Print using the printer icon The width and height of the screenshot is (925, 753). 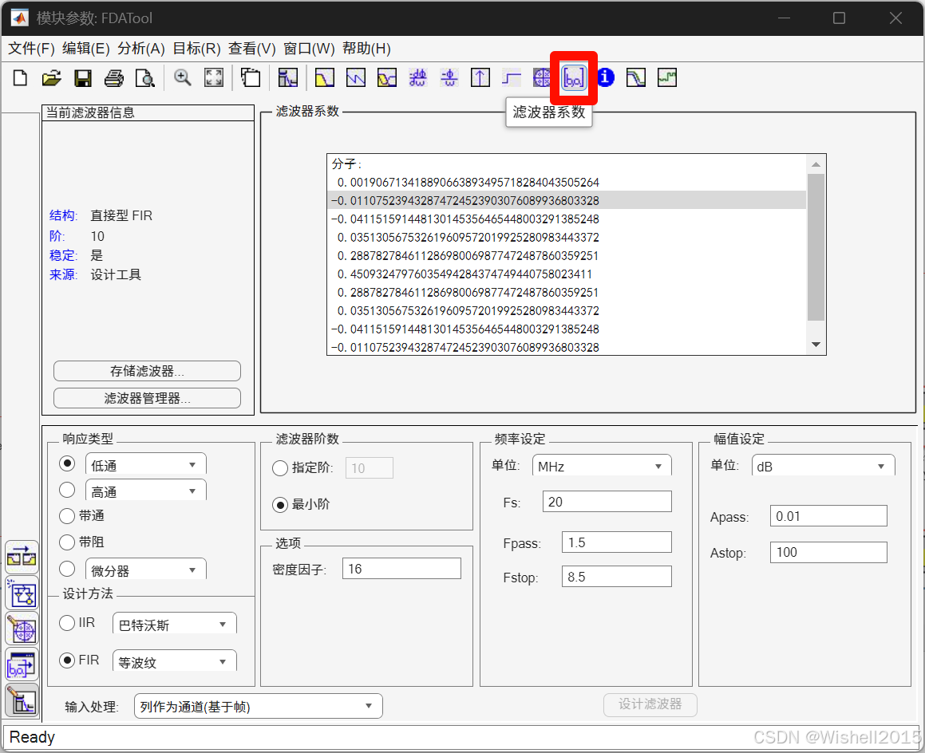(x=114, y=78)
